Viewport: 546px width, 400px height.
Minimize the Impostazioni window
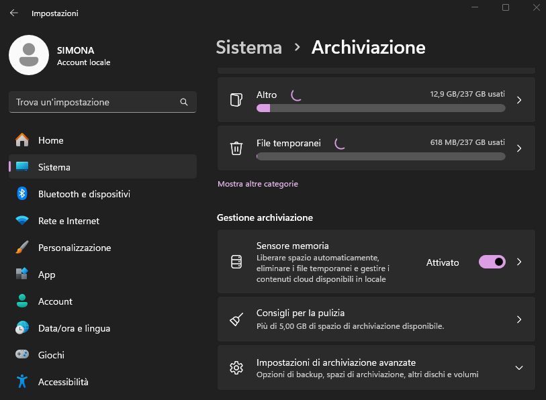point(475,7)
